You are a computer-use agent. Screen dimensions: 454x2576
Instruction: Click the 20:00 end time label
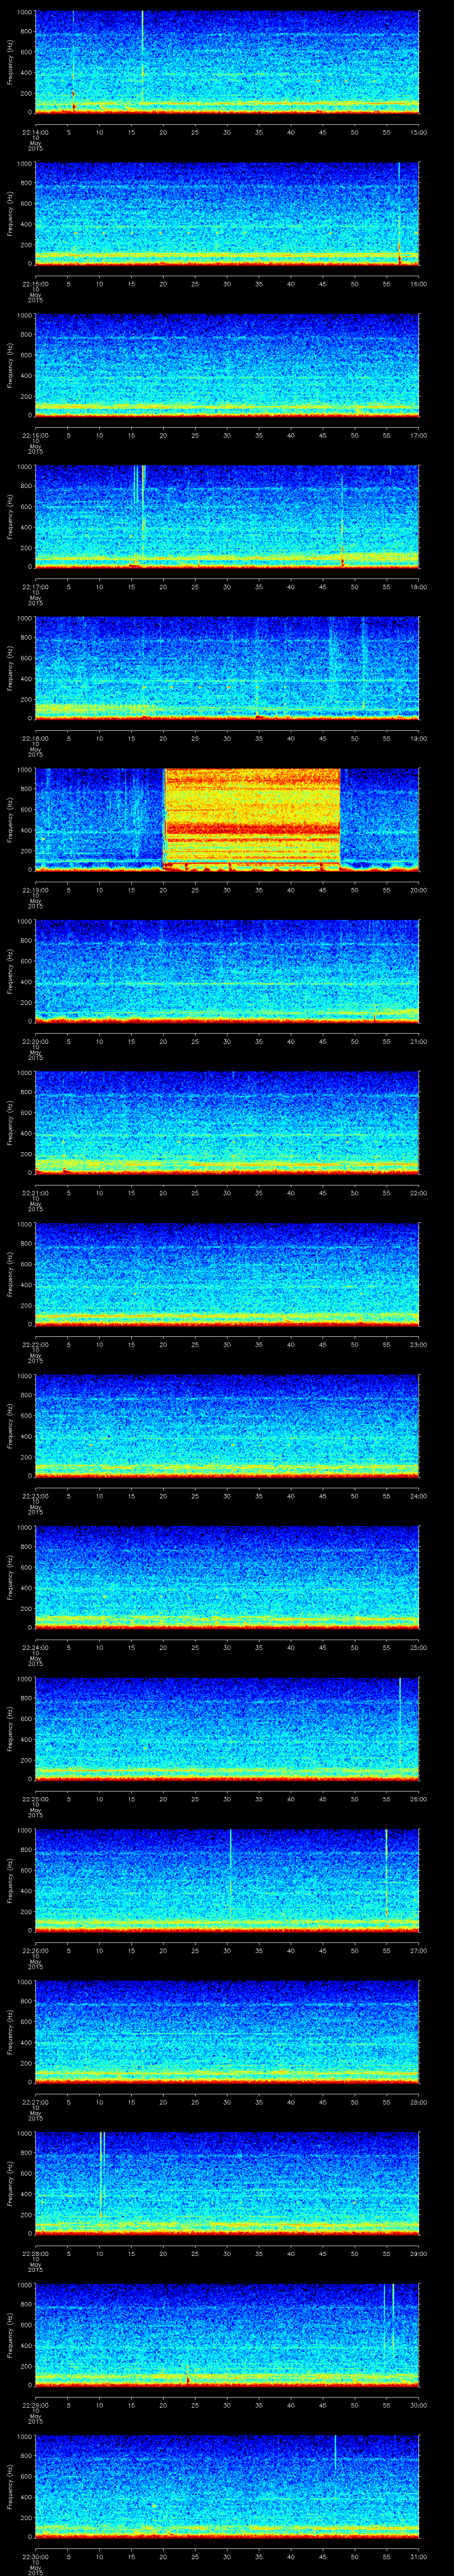(x=418, y=890)
